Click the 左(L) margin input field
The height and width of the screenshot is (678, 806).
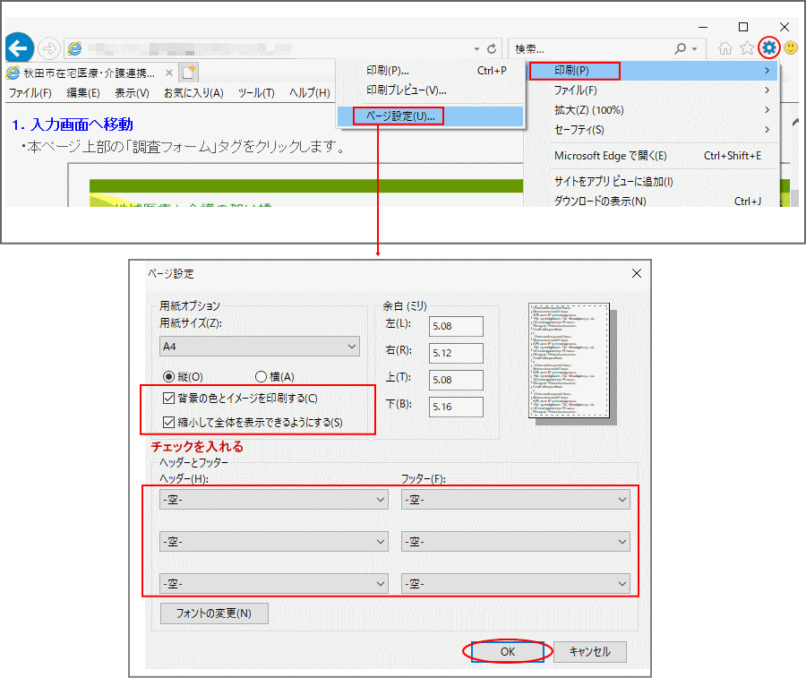coord(456,326)
